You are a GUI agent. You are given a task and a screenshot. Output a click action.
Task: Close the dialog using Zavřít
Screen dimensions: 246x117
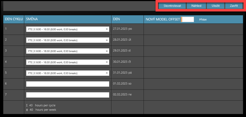click(x=234, y=6)
